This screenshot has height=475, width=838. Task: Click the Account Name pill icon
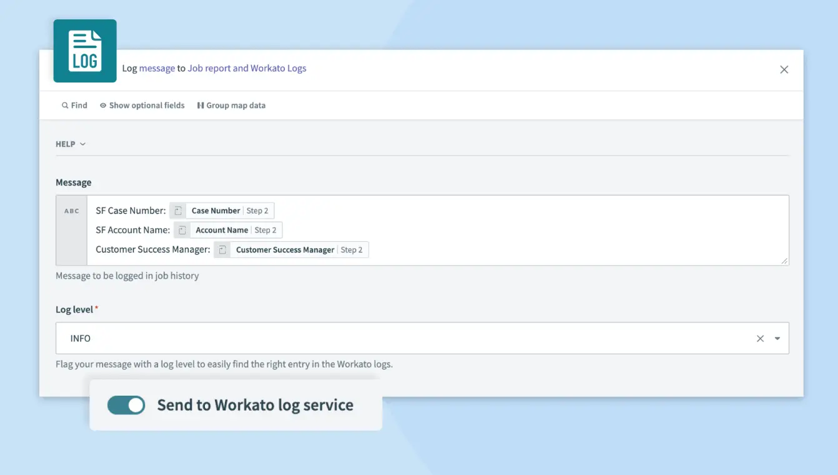(x=182, y=230)
